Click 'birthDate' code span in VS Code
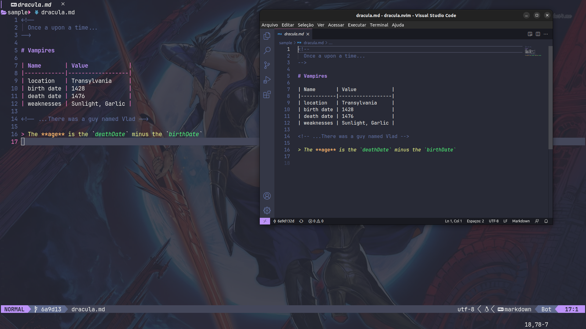Viewport: 586px width, 329px height. click(x=440, y=150)
